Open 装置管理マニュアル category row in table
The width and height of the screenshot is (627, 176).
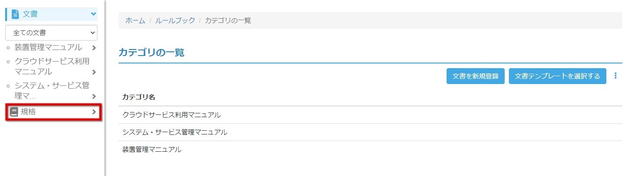[x=370, y=150]
